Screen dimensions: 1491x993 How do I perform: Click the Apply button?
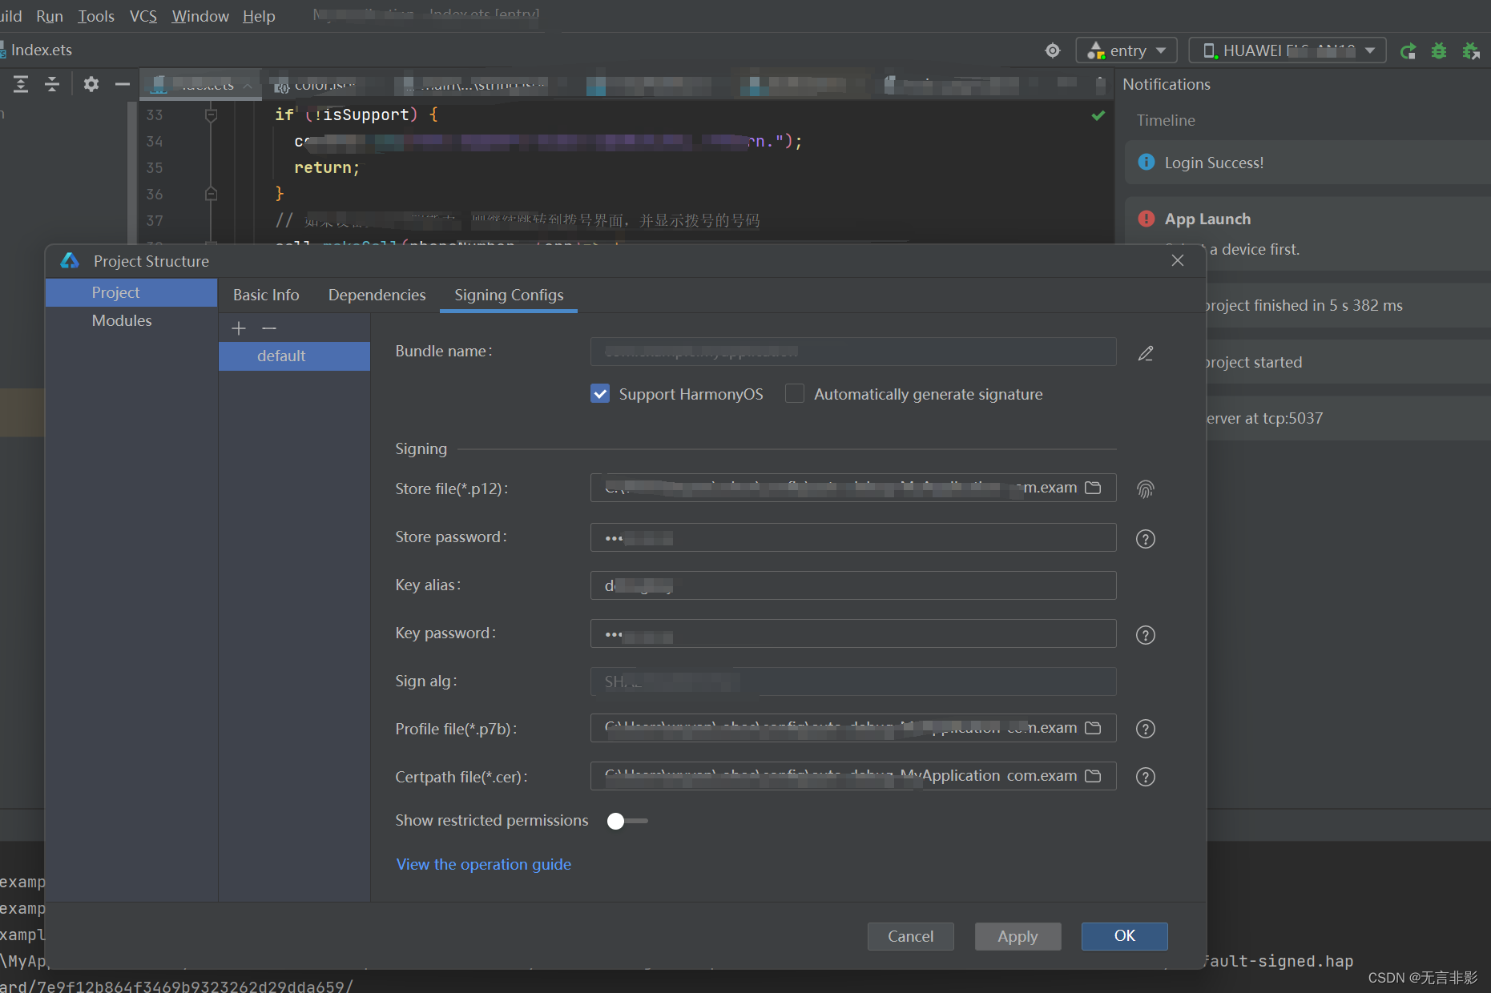point(1018,936)
